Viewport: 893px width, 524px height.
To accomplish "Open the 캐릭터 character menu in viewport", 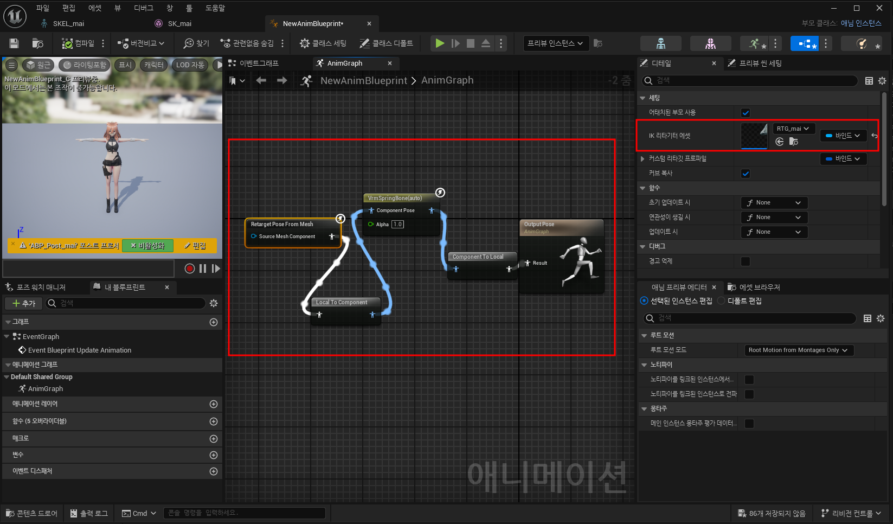I will click(154, 65).
